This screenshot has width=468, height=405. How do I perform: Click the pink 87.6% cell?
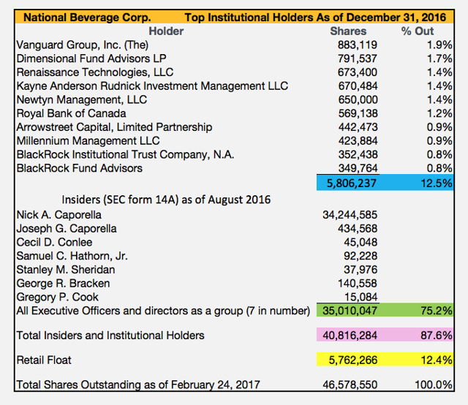click(416, 335)
